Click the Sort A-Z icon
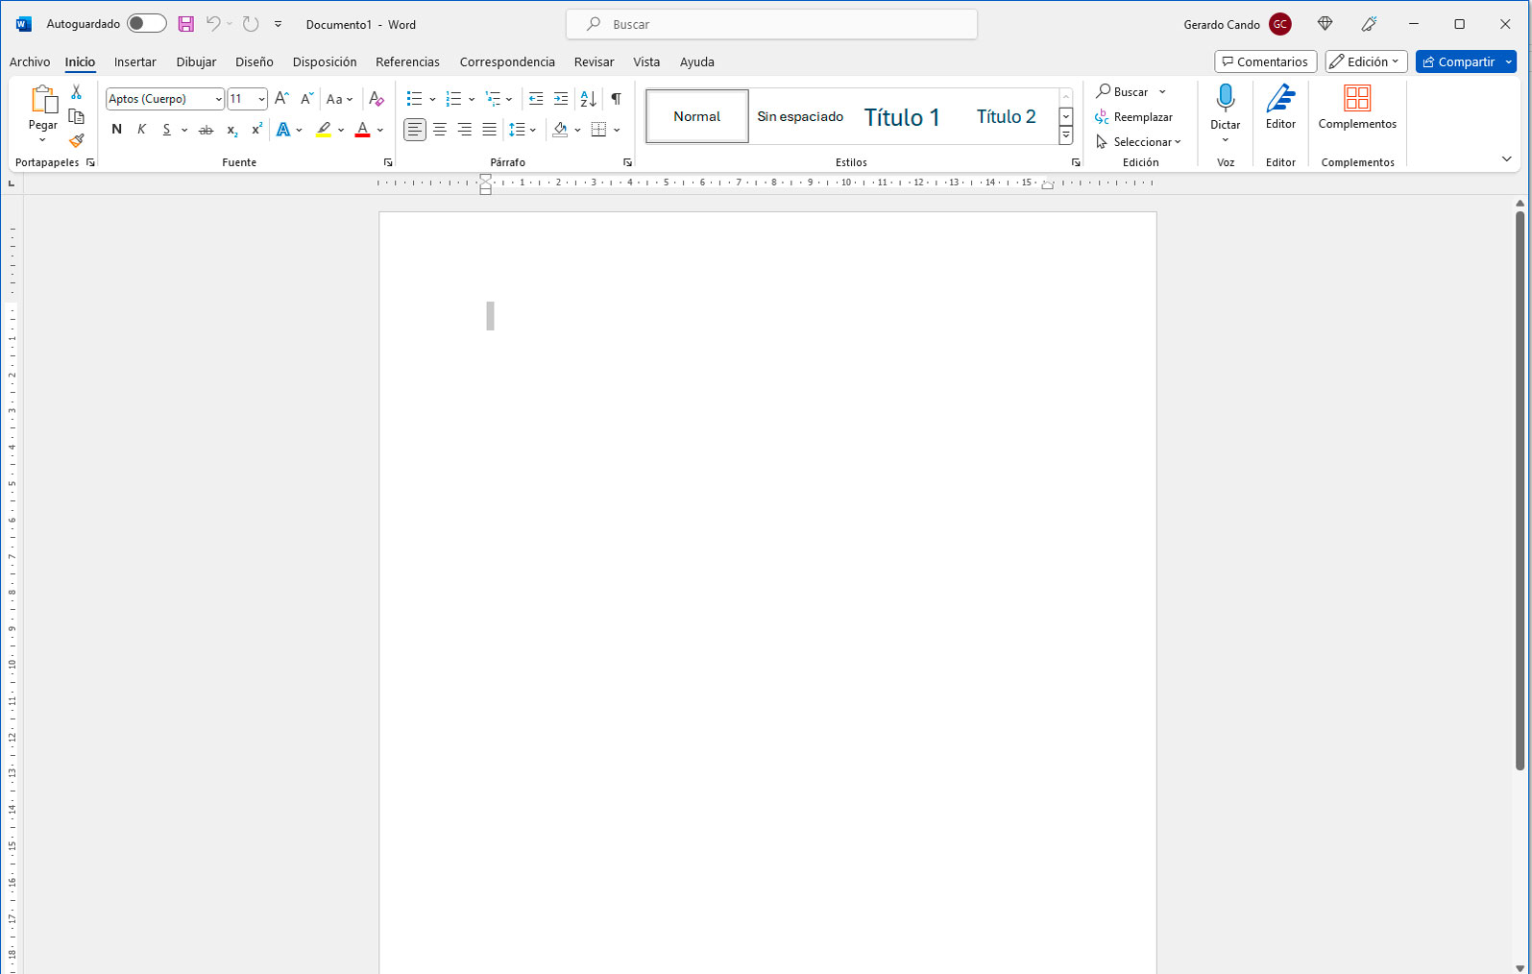This screenshot has height=974, width=1532. [x=589, y=98]
